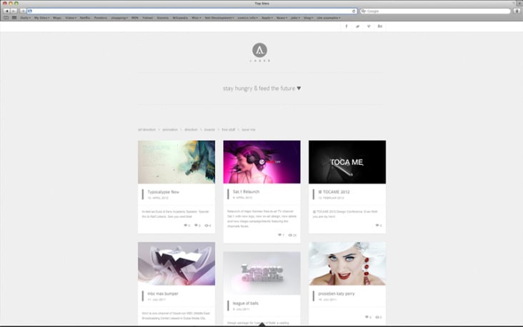This screenshot has height=327, width=523.
Task: Expand the shopping bookmarks folder
Action: tap(119, 18)
